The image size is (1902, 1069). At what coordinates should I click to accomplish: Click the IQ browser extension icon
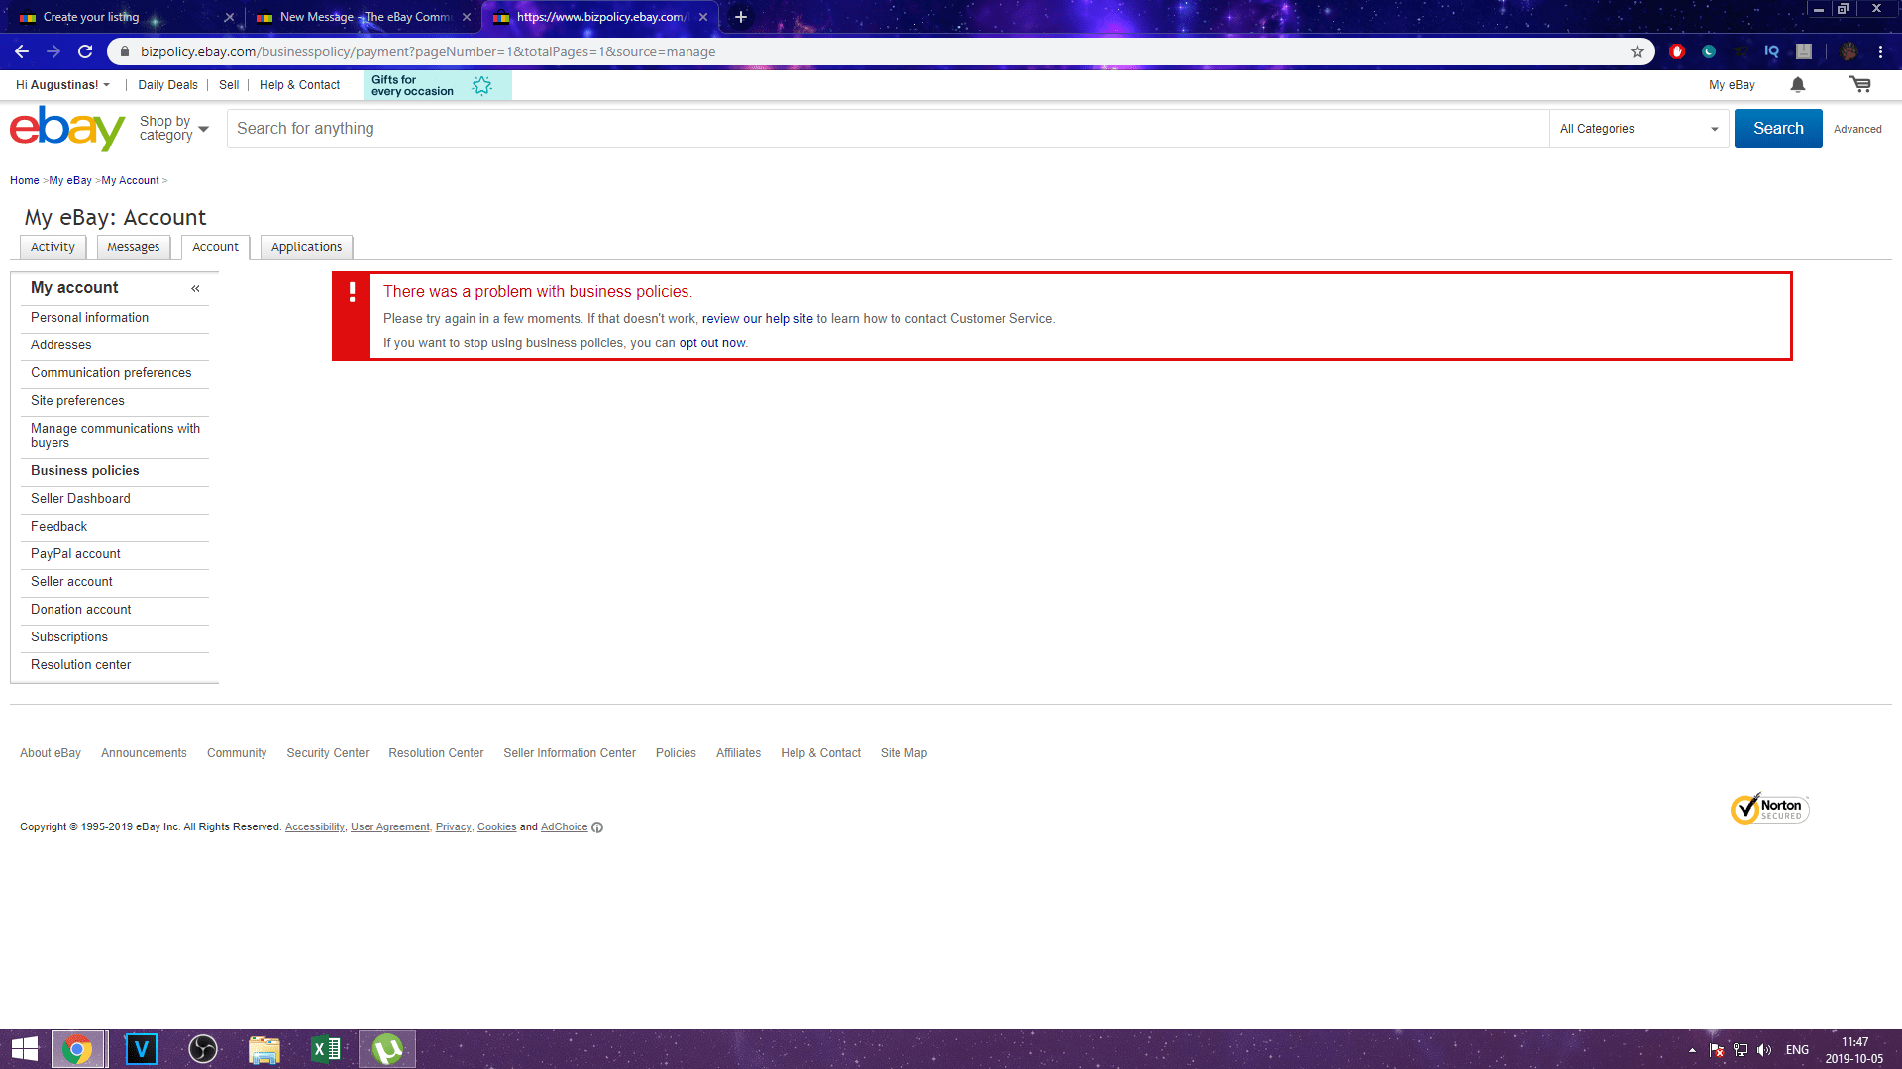pyautogui.click(x=1771, y=50)
